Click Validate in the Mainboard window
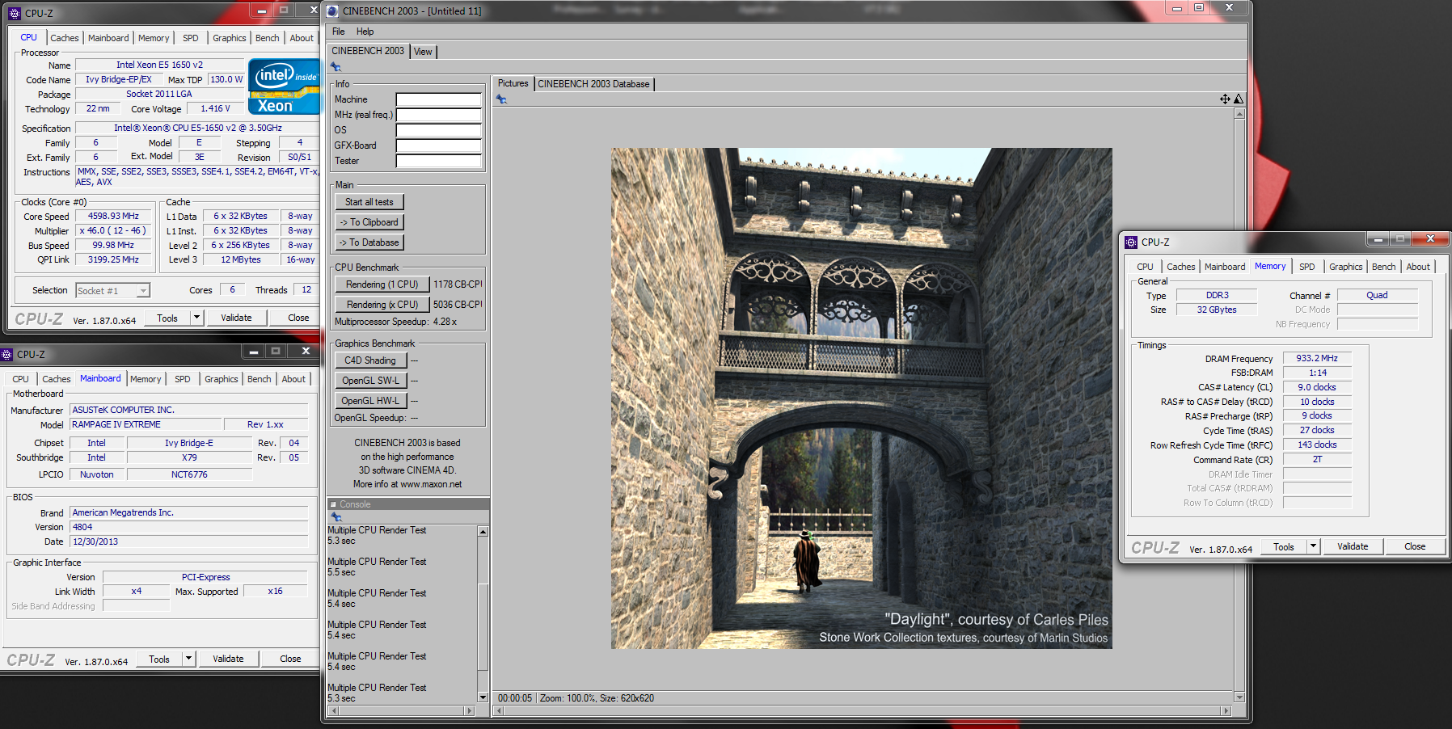This screenshot has height=729, width=1452. pos(228,659)
